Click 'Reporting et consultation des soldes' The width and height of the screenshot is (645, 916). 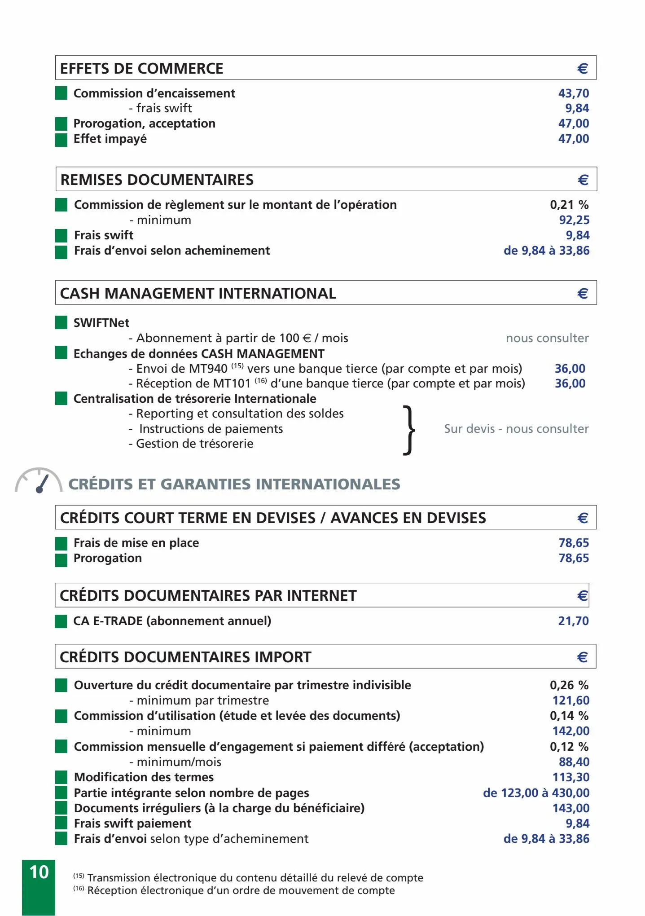[236, 414]
